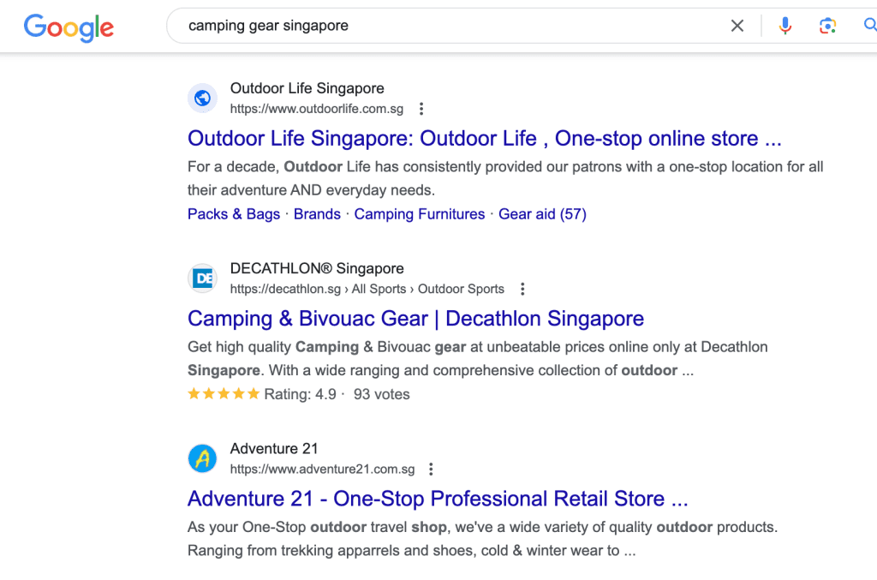
Task: Click the Decathlon favicon
Action: pyautogui.click(x=202, y=278)
